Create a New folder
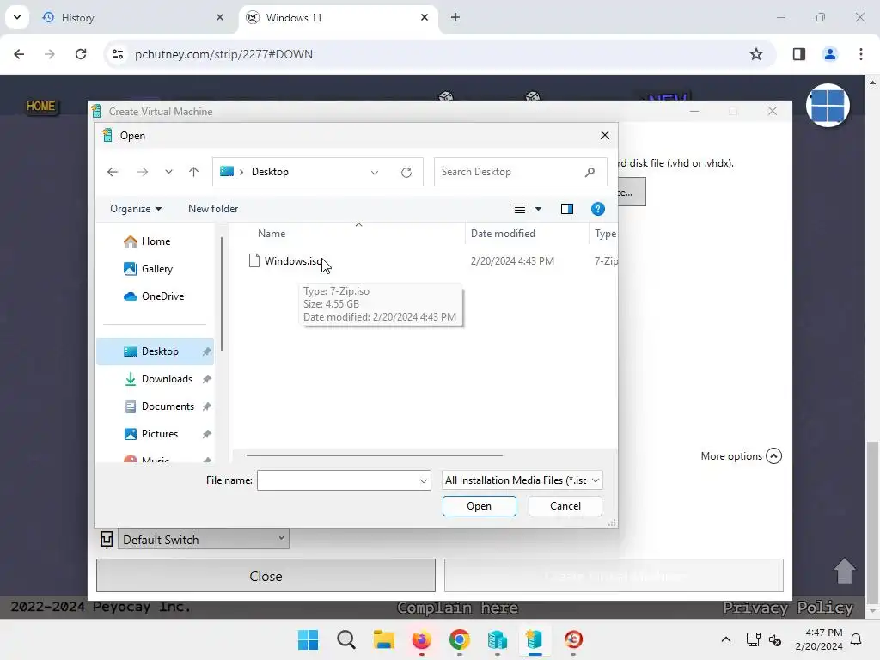The width and height of the screenshot is (880, 660). [x=213, y=209]
